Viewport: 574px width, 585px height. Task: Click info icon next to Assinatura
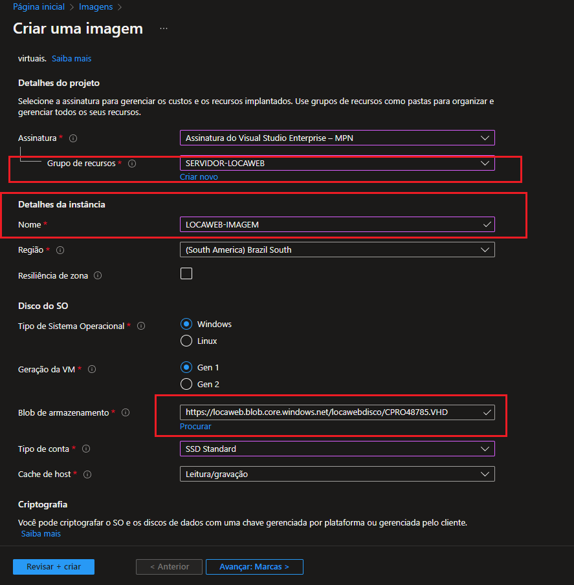tap(73, 138)
